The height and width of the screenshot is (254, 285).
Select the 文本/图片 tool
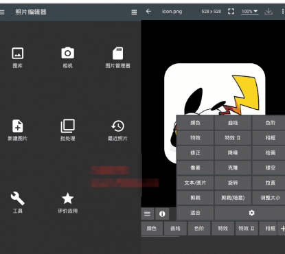point(195,183)
